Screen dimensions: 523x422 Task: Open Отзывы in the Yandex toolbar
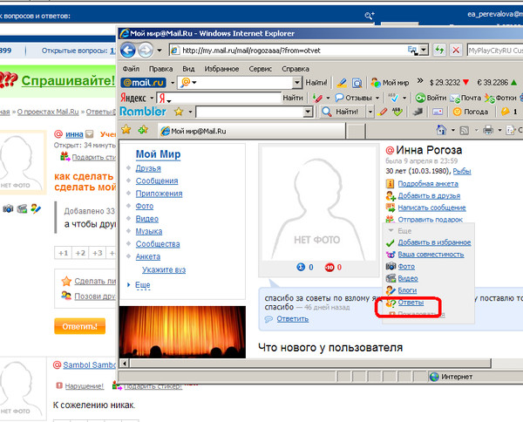354,98
